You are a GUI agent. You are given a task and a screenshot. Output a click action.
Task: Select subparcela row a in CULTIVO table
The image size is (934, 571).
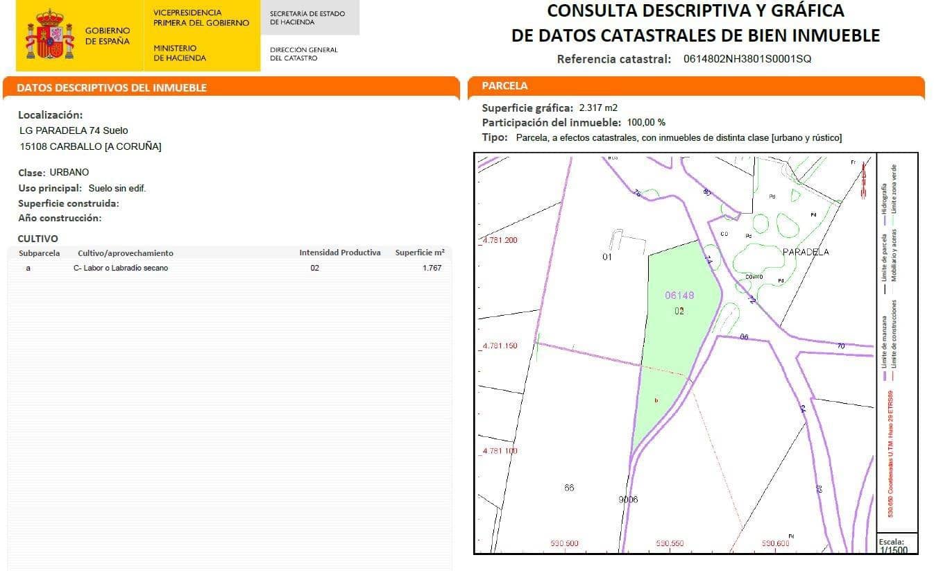click(x=28, y=268)
